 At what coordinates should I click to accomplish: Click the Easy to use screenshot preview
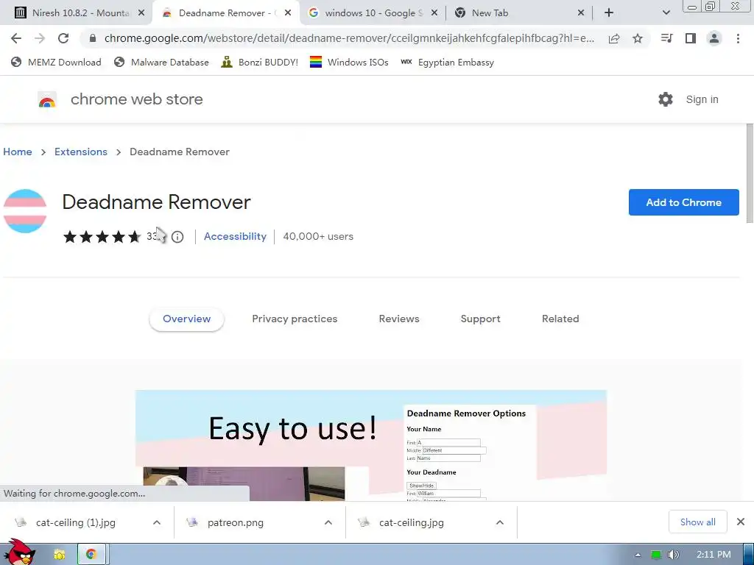point(371,445)
